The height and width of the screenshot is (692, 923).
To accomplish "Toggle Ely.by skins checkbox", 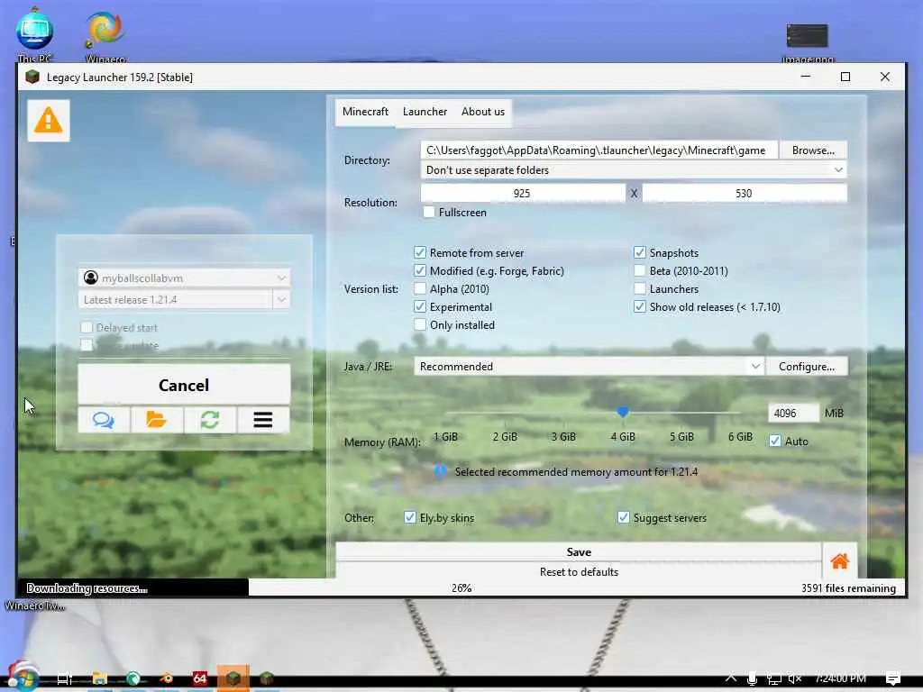I will click(x=410, y=517).
